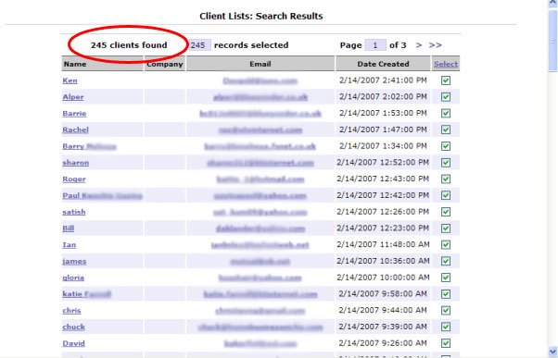Viewport: 558px width, 358px height.
Task: Click the 245 records selected field
Action: click(x=199, y=45)
